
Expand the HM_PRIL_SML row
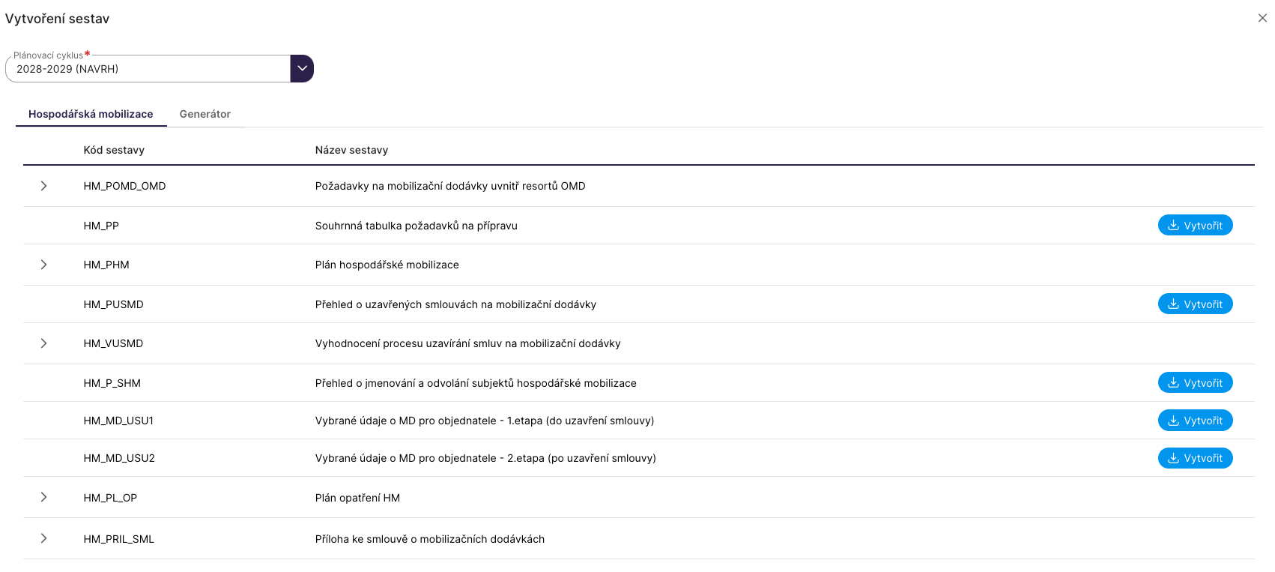[43, 538]
